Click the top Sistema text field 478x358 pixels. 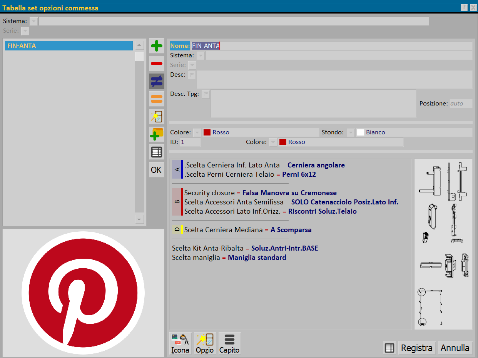pos(234,21)
